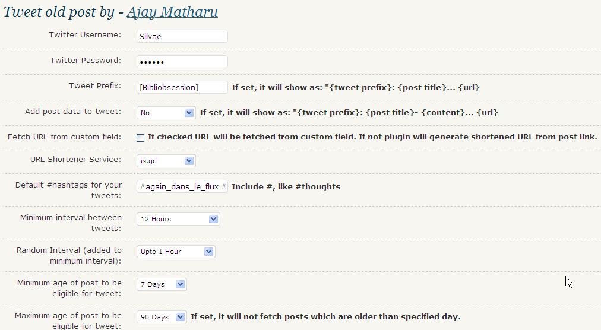This screenshot has height=330, width=601.
Task: Click the Tweet old post page heading
Action: [59, 11]
